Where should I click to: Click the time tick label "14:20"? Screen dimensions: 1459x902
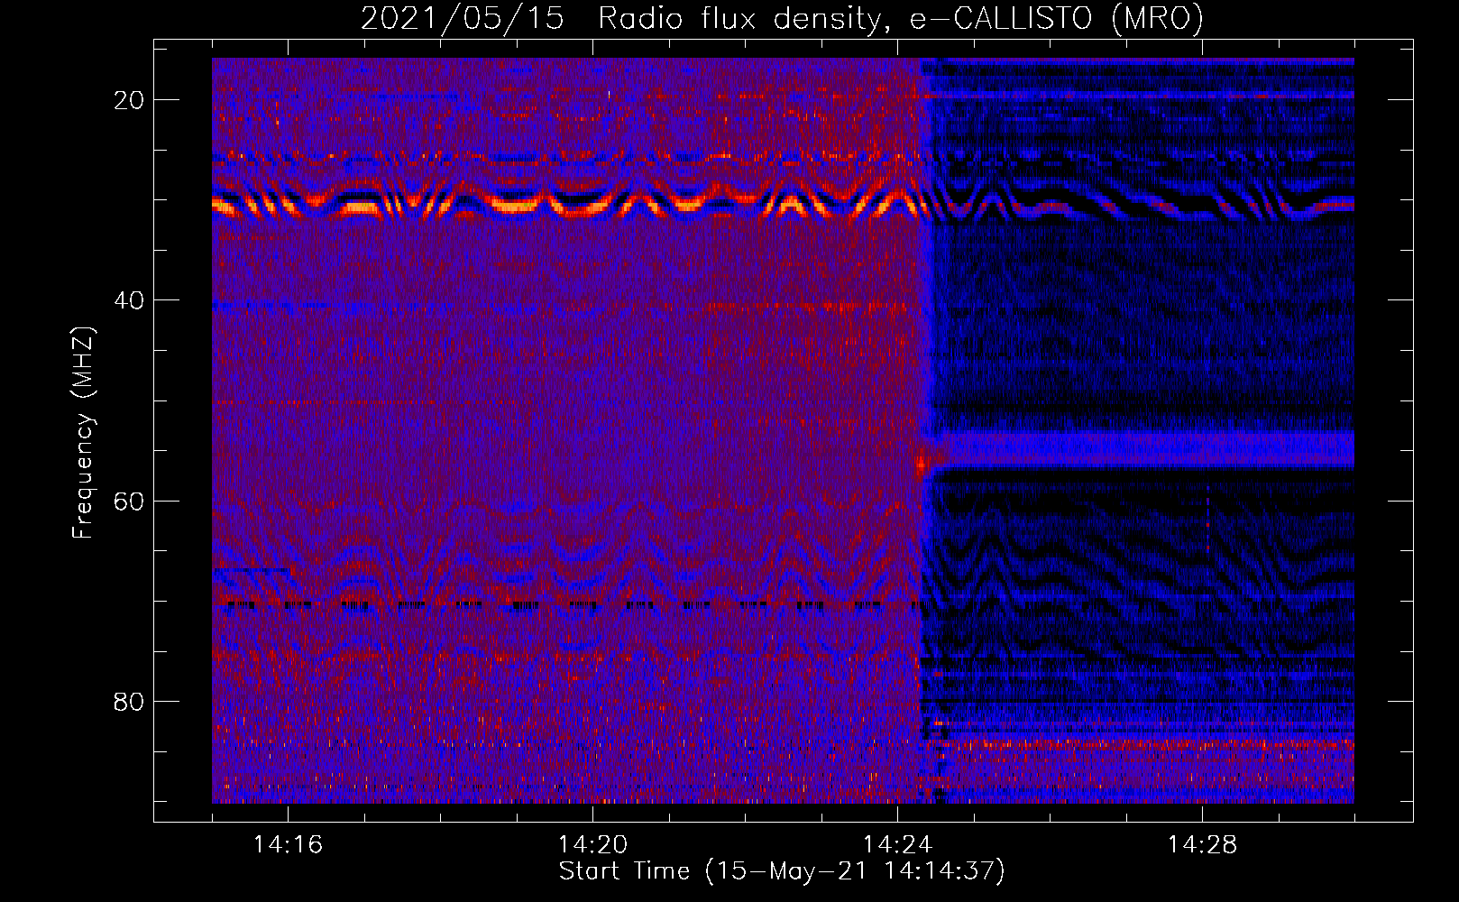592,844
